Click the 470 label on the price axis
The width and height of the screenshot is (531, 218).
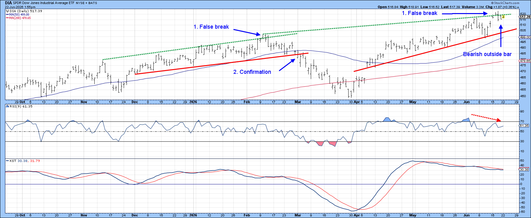(x=522, y=71)
